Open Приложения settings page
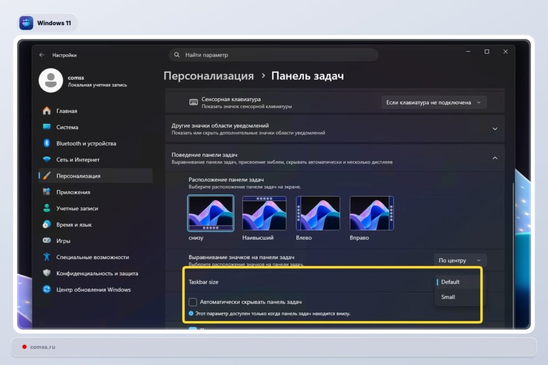Screen dimensions: 548x365 tap(95, 192)
